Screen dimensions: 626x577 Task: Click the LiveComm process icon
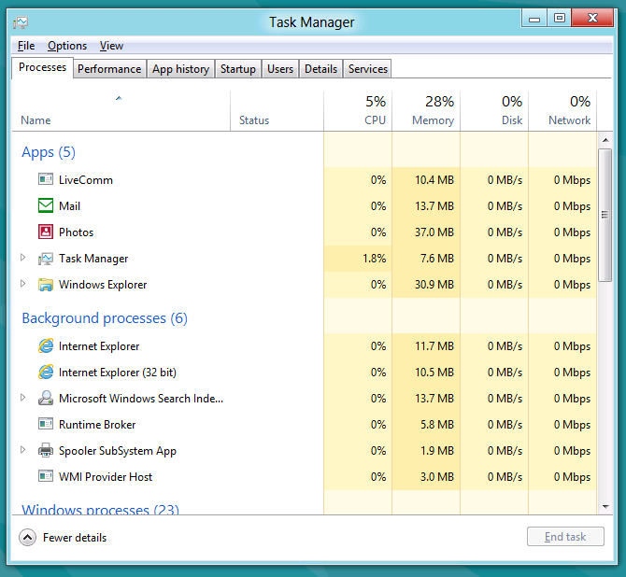(46, 179)
